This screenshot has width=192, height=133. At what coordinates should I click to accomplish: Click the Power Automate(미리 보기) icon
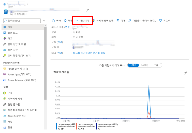tap(5, 80)
